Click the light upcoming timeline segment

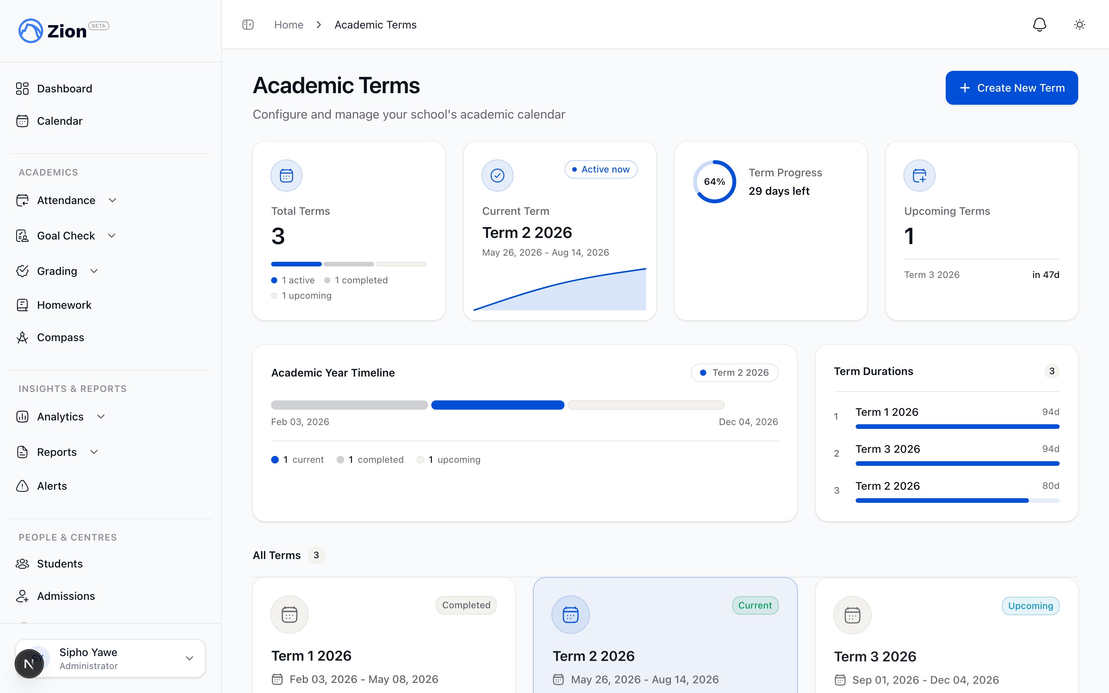tap(646, 405)
